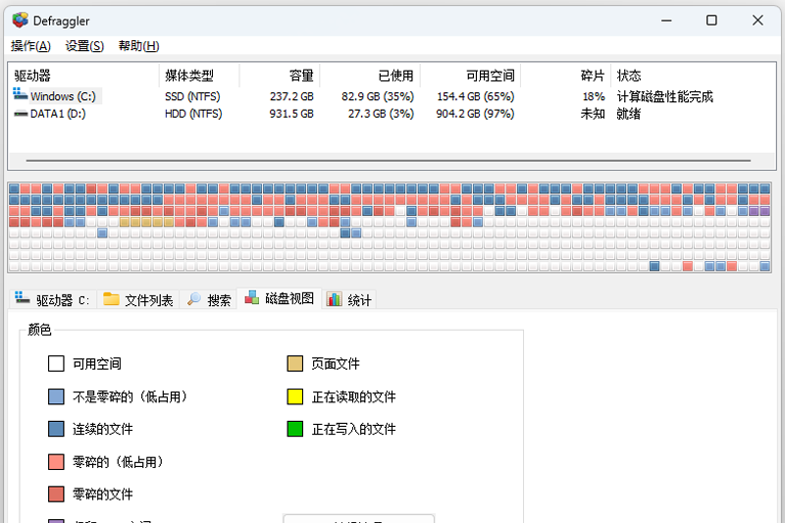This screenshot has height=523, width=785.
Task: Sort by the 容量 column header
Action: (280, 76)
